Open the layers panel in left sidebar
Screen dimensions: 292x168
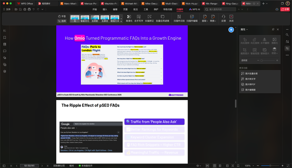click(5, 71)
